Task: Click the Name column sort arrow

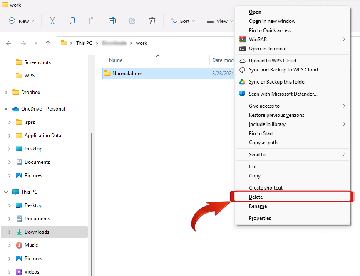Action: [158, 55]
